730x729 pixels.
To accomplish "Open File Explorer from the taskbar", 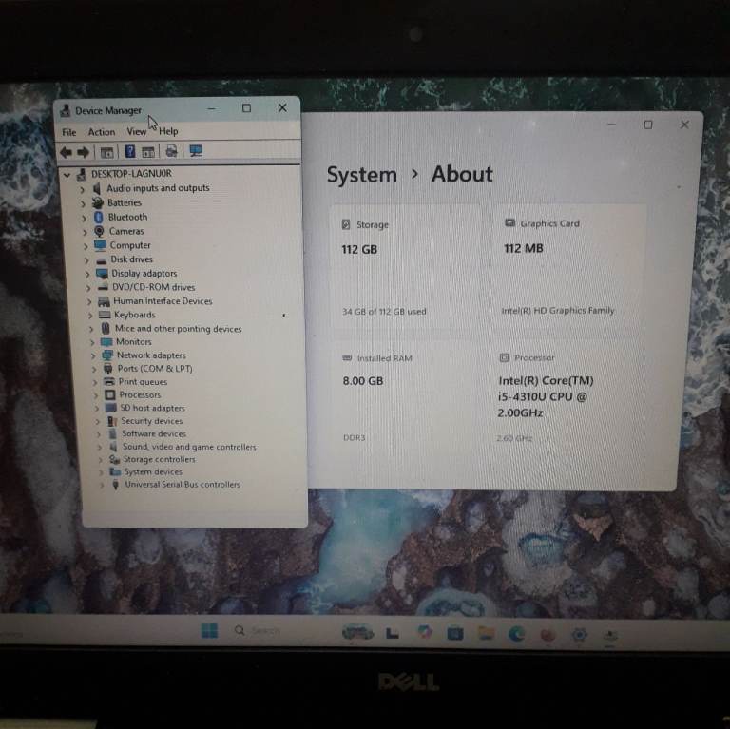I will pos(486,633).
